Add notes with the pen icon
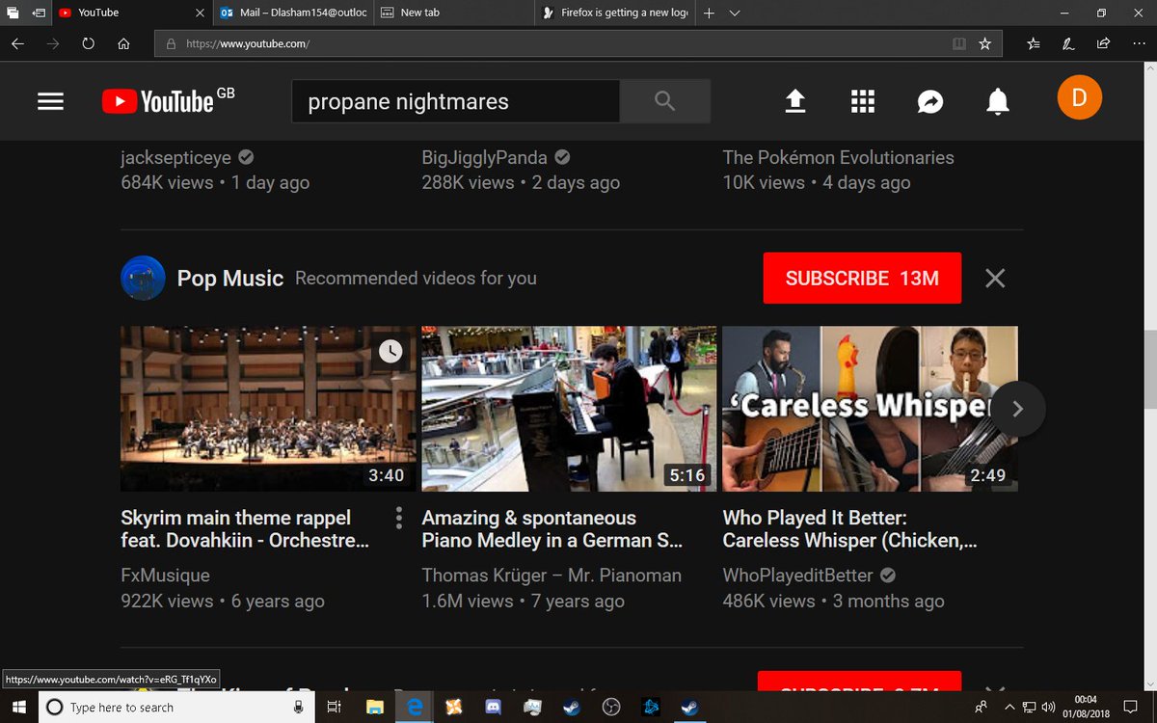 pyautogui.click(x=1068, y=43)
